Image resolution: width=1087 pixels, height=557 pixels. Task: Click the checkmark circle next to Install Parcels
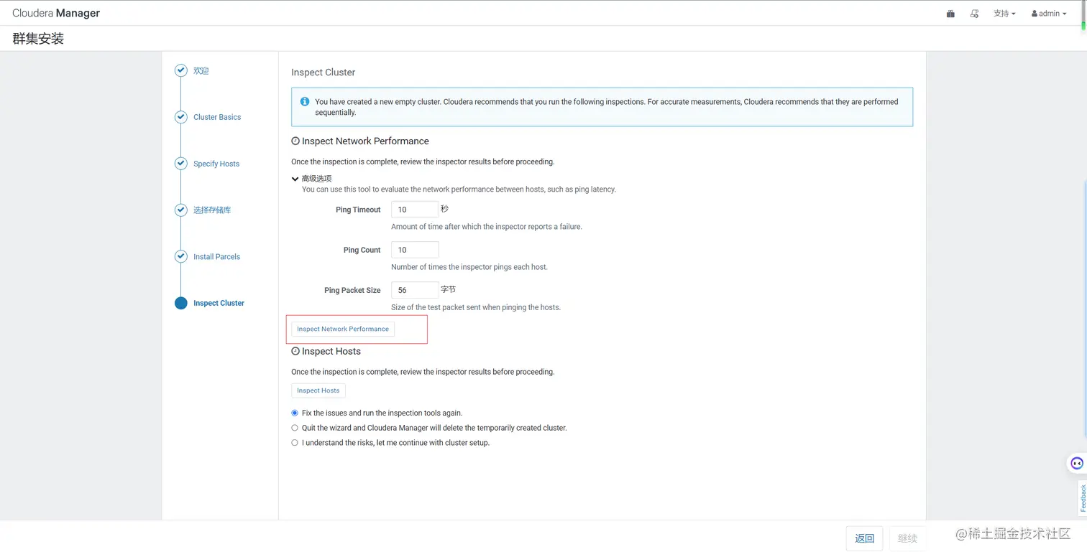point(181,256)
